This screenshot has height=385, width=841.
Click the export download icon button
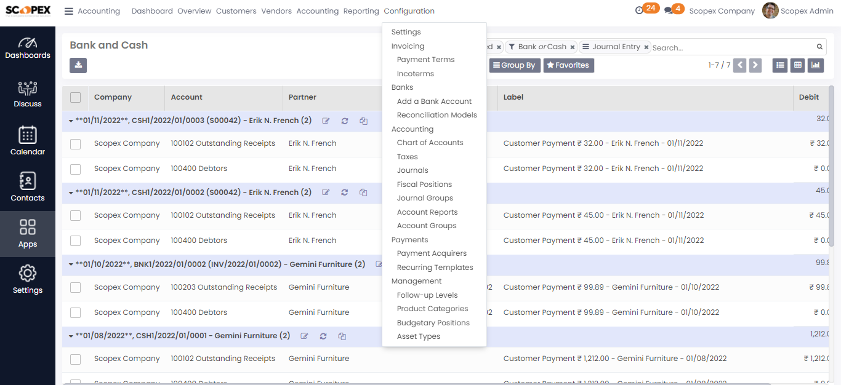coord(78,65)
